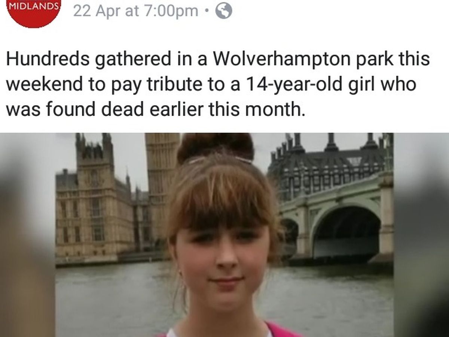
Task: Tap the building above the bridge in the photo
Action: point(329,168)
